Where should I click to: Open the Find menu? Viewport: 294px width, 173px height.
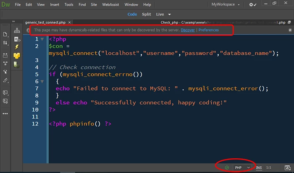(x=82, y=5)
